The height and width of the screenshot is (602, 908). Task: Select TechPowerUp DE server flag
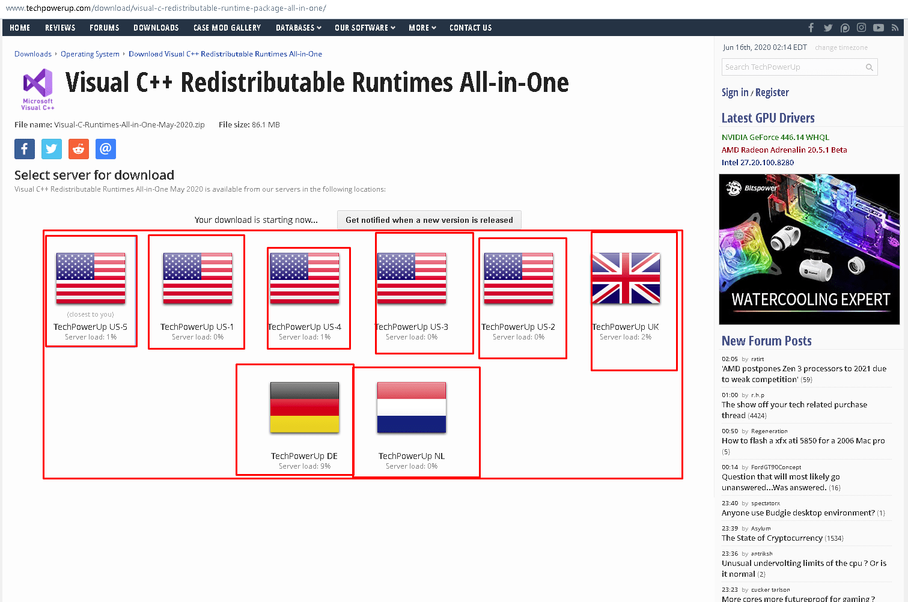(x=305, y=407)
